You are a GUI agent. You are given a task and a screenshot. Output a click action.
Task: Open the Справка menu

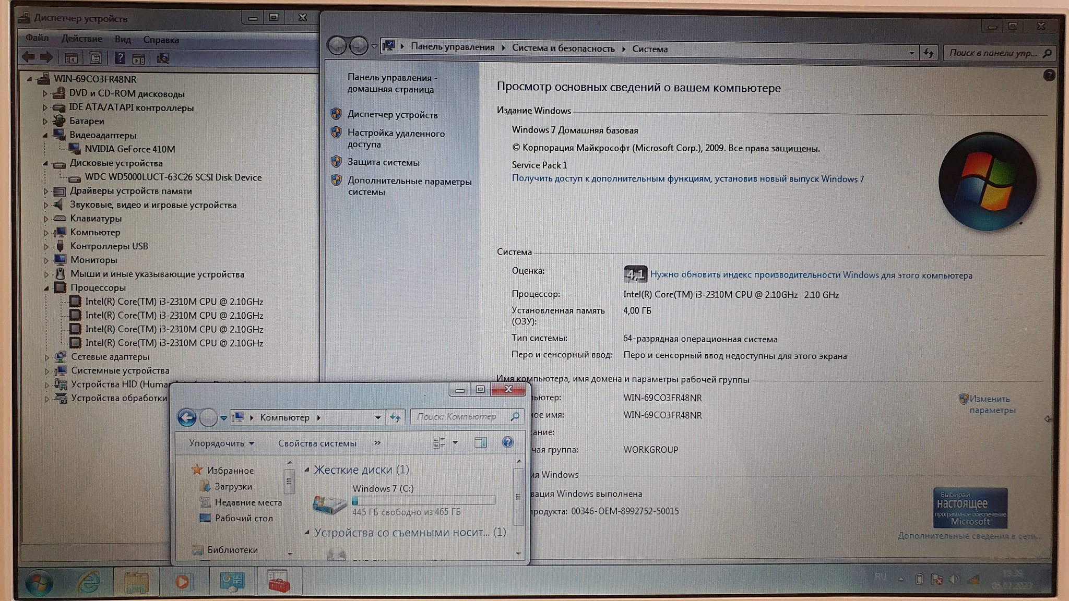click(161, 40)
